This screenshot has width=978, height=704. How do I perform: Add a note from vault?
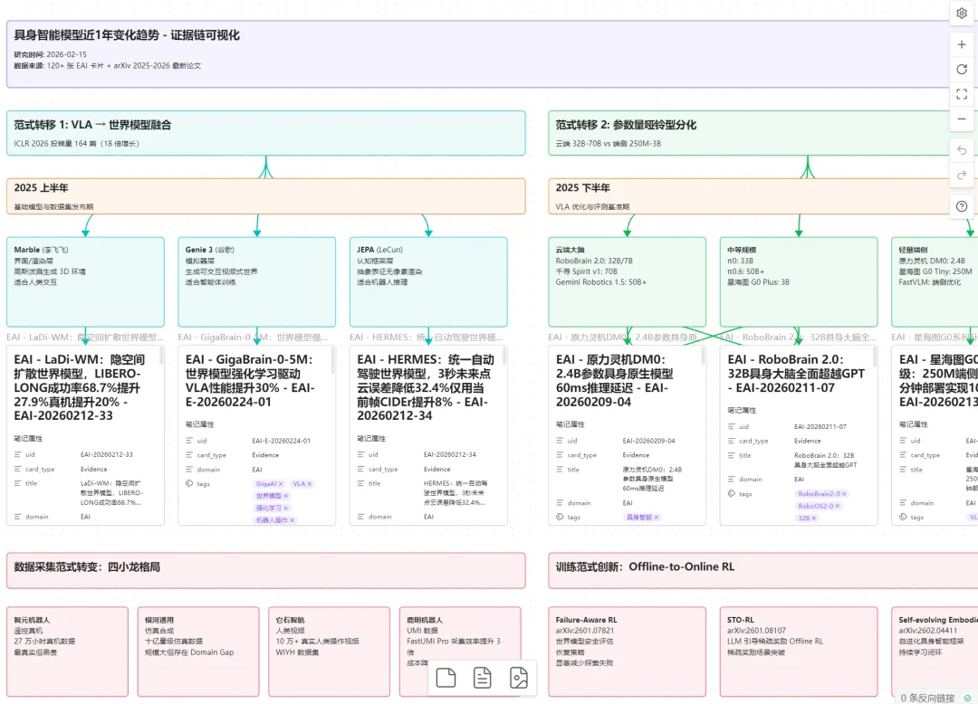coord(482,677)
